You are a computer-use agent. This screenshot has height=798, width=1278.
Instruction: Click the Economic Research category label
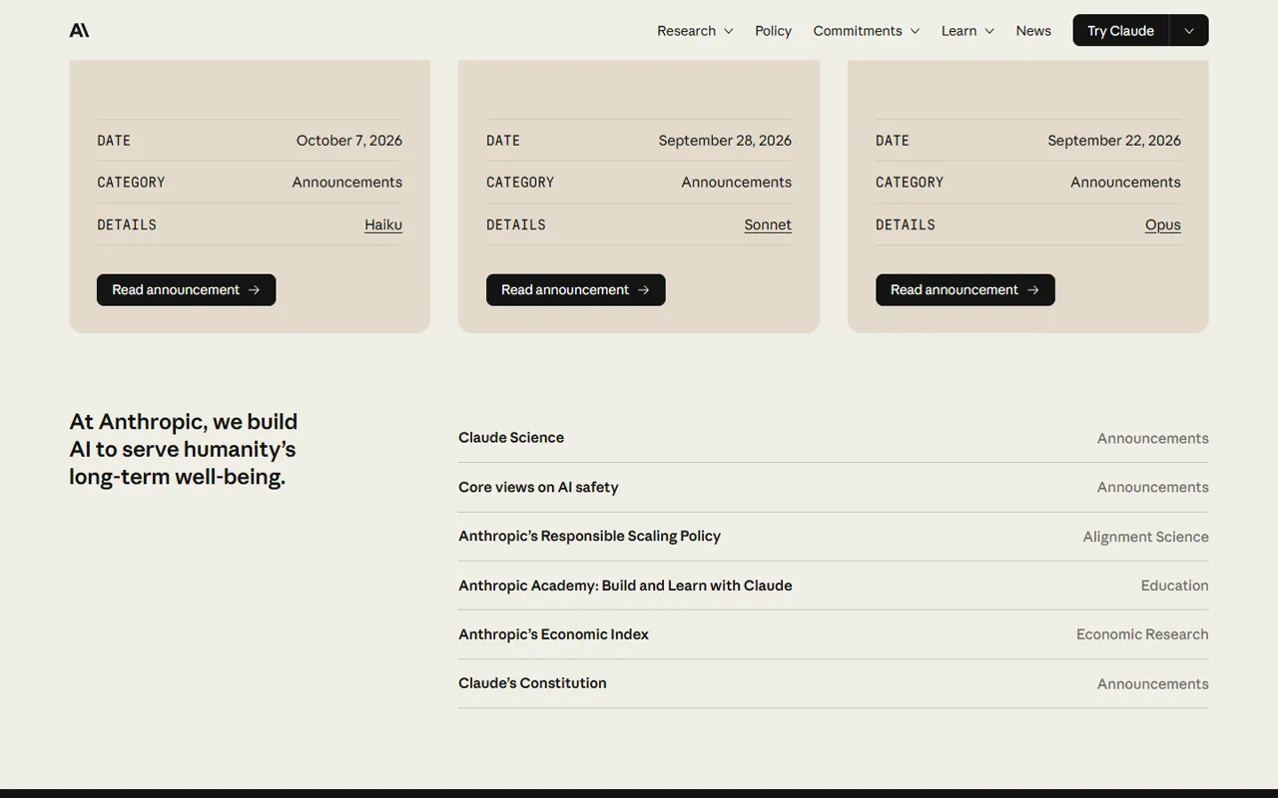click(x=1142, y=634)
